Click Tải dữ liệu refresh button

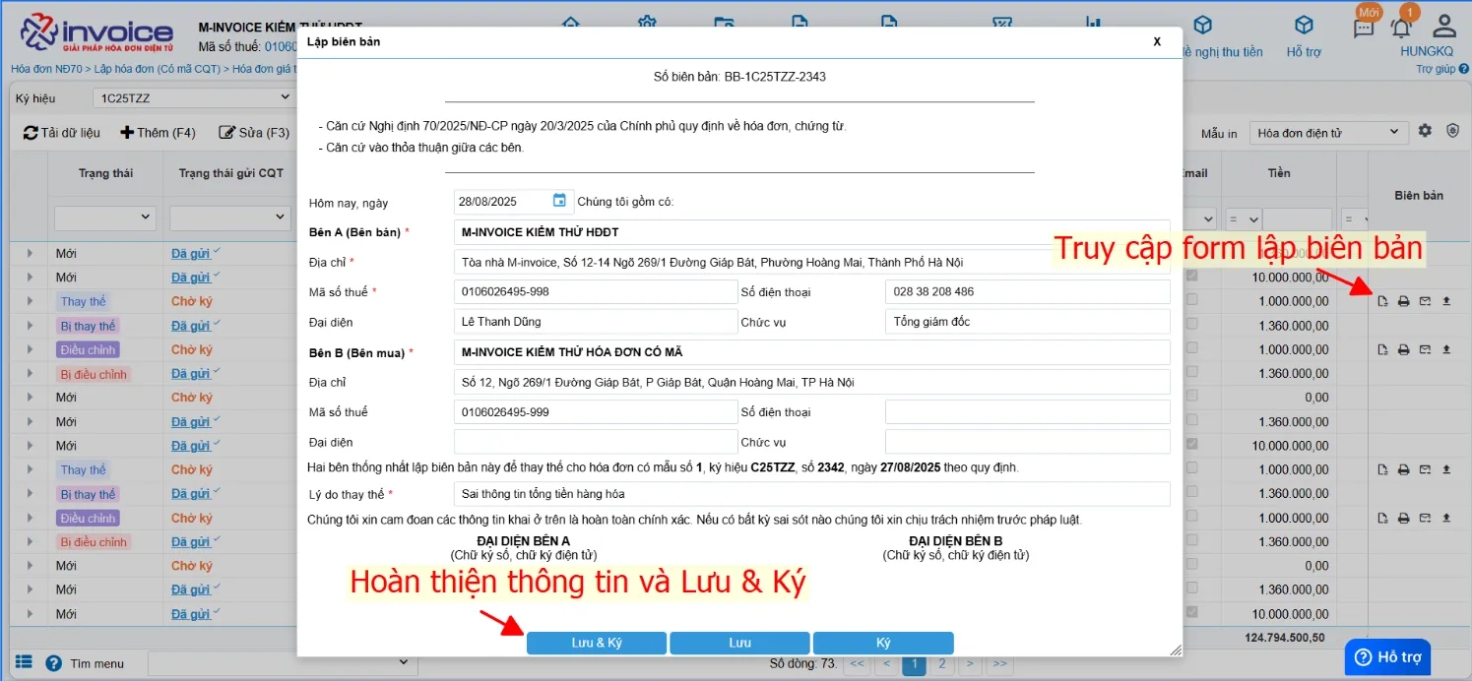[x=62, y=133]
